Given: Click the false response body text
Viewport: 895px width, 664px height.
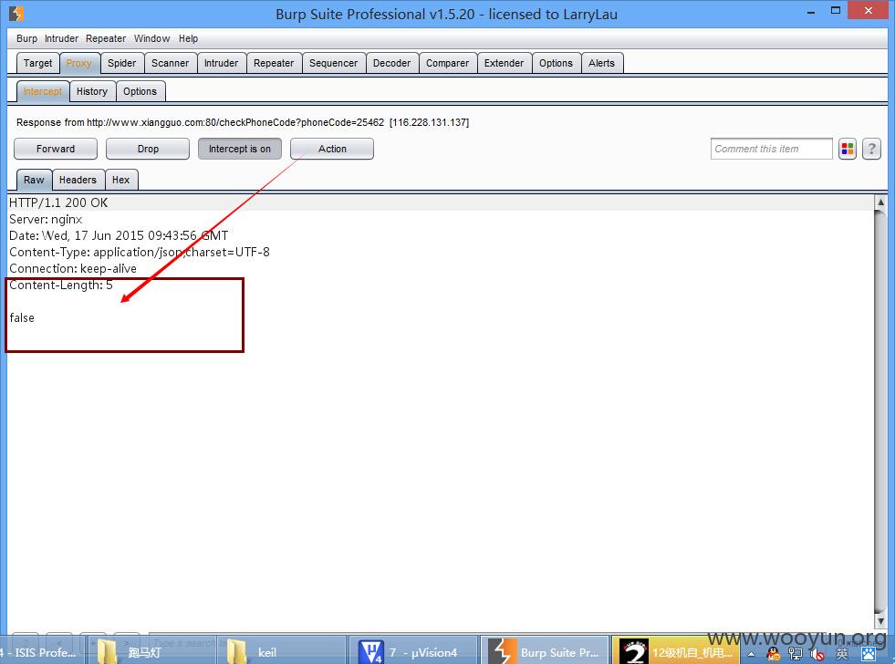Looking at the screenshot, I should [22, 318].
